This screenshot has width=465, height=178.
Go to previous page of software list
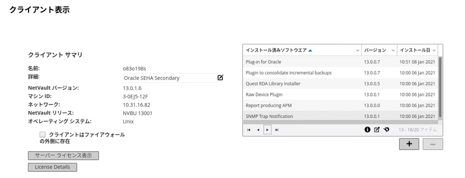point(258,130)
